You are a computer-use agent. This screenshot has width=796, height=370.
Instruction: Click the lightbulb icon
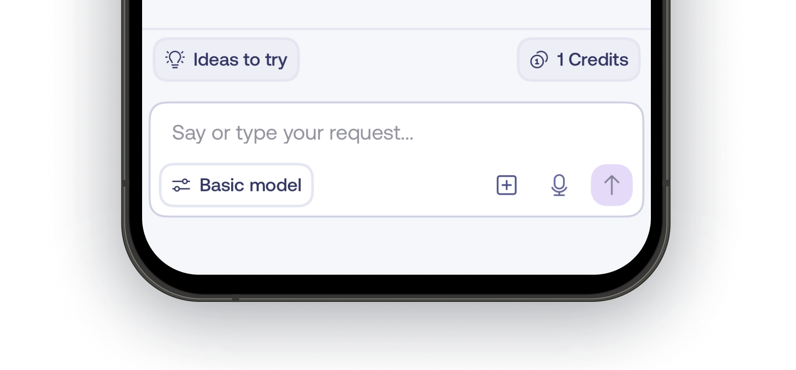click(x=175, y=60)
